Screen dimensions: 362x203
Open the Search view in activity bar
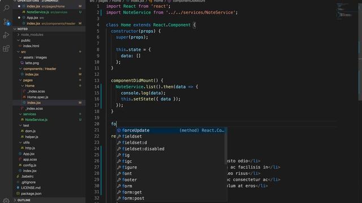[x=6, y=8]
